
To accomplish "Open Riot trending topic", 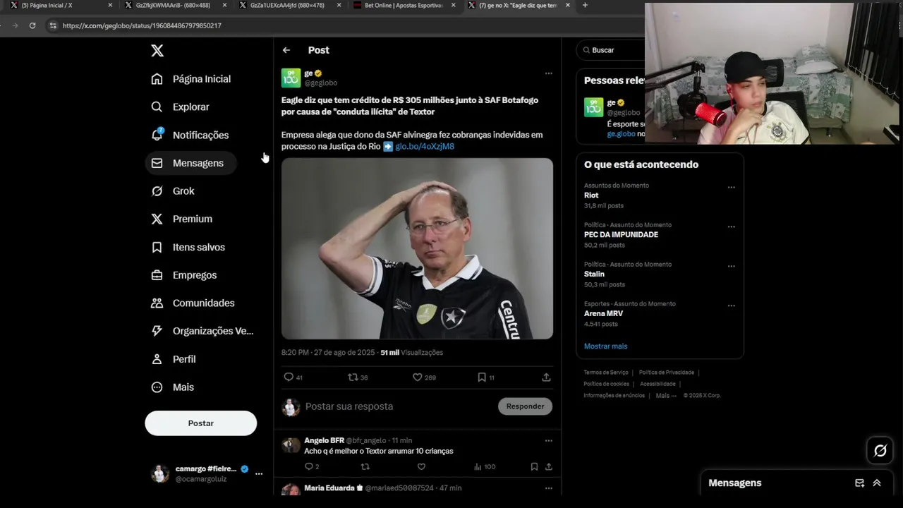I will [591, 195].
